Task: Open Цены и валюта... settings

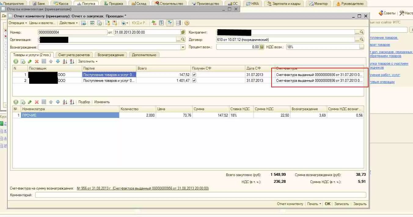Action: [x=42, y=23]
